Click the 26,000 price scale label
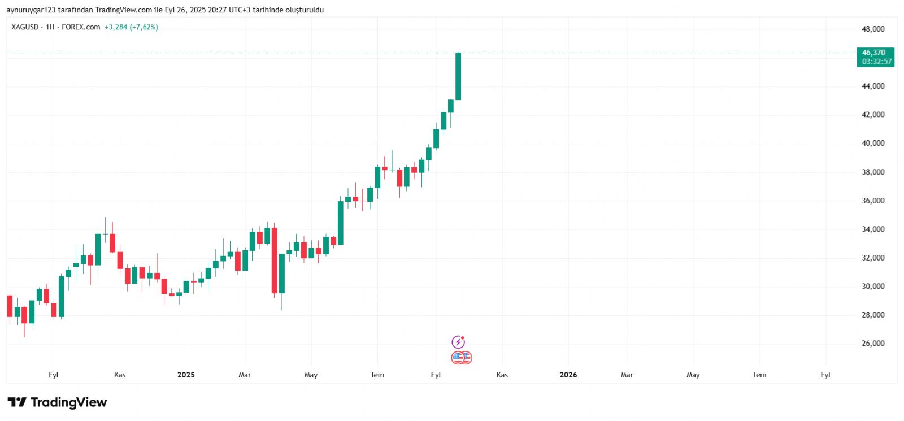Image resolution: width=904 pixels, height=421 pixels. 873,343
